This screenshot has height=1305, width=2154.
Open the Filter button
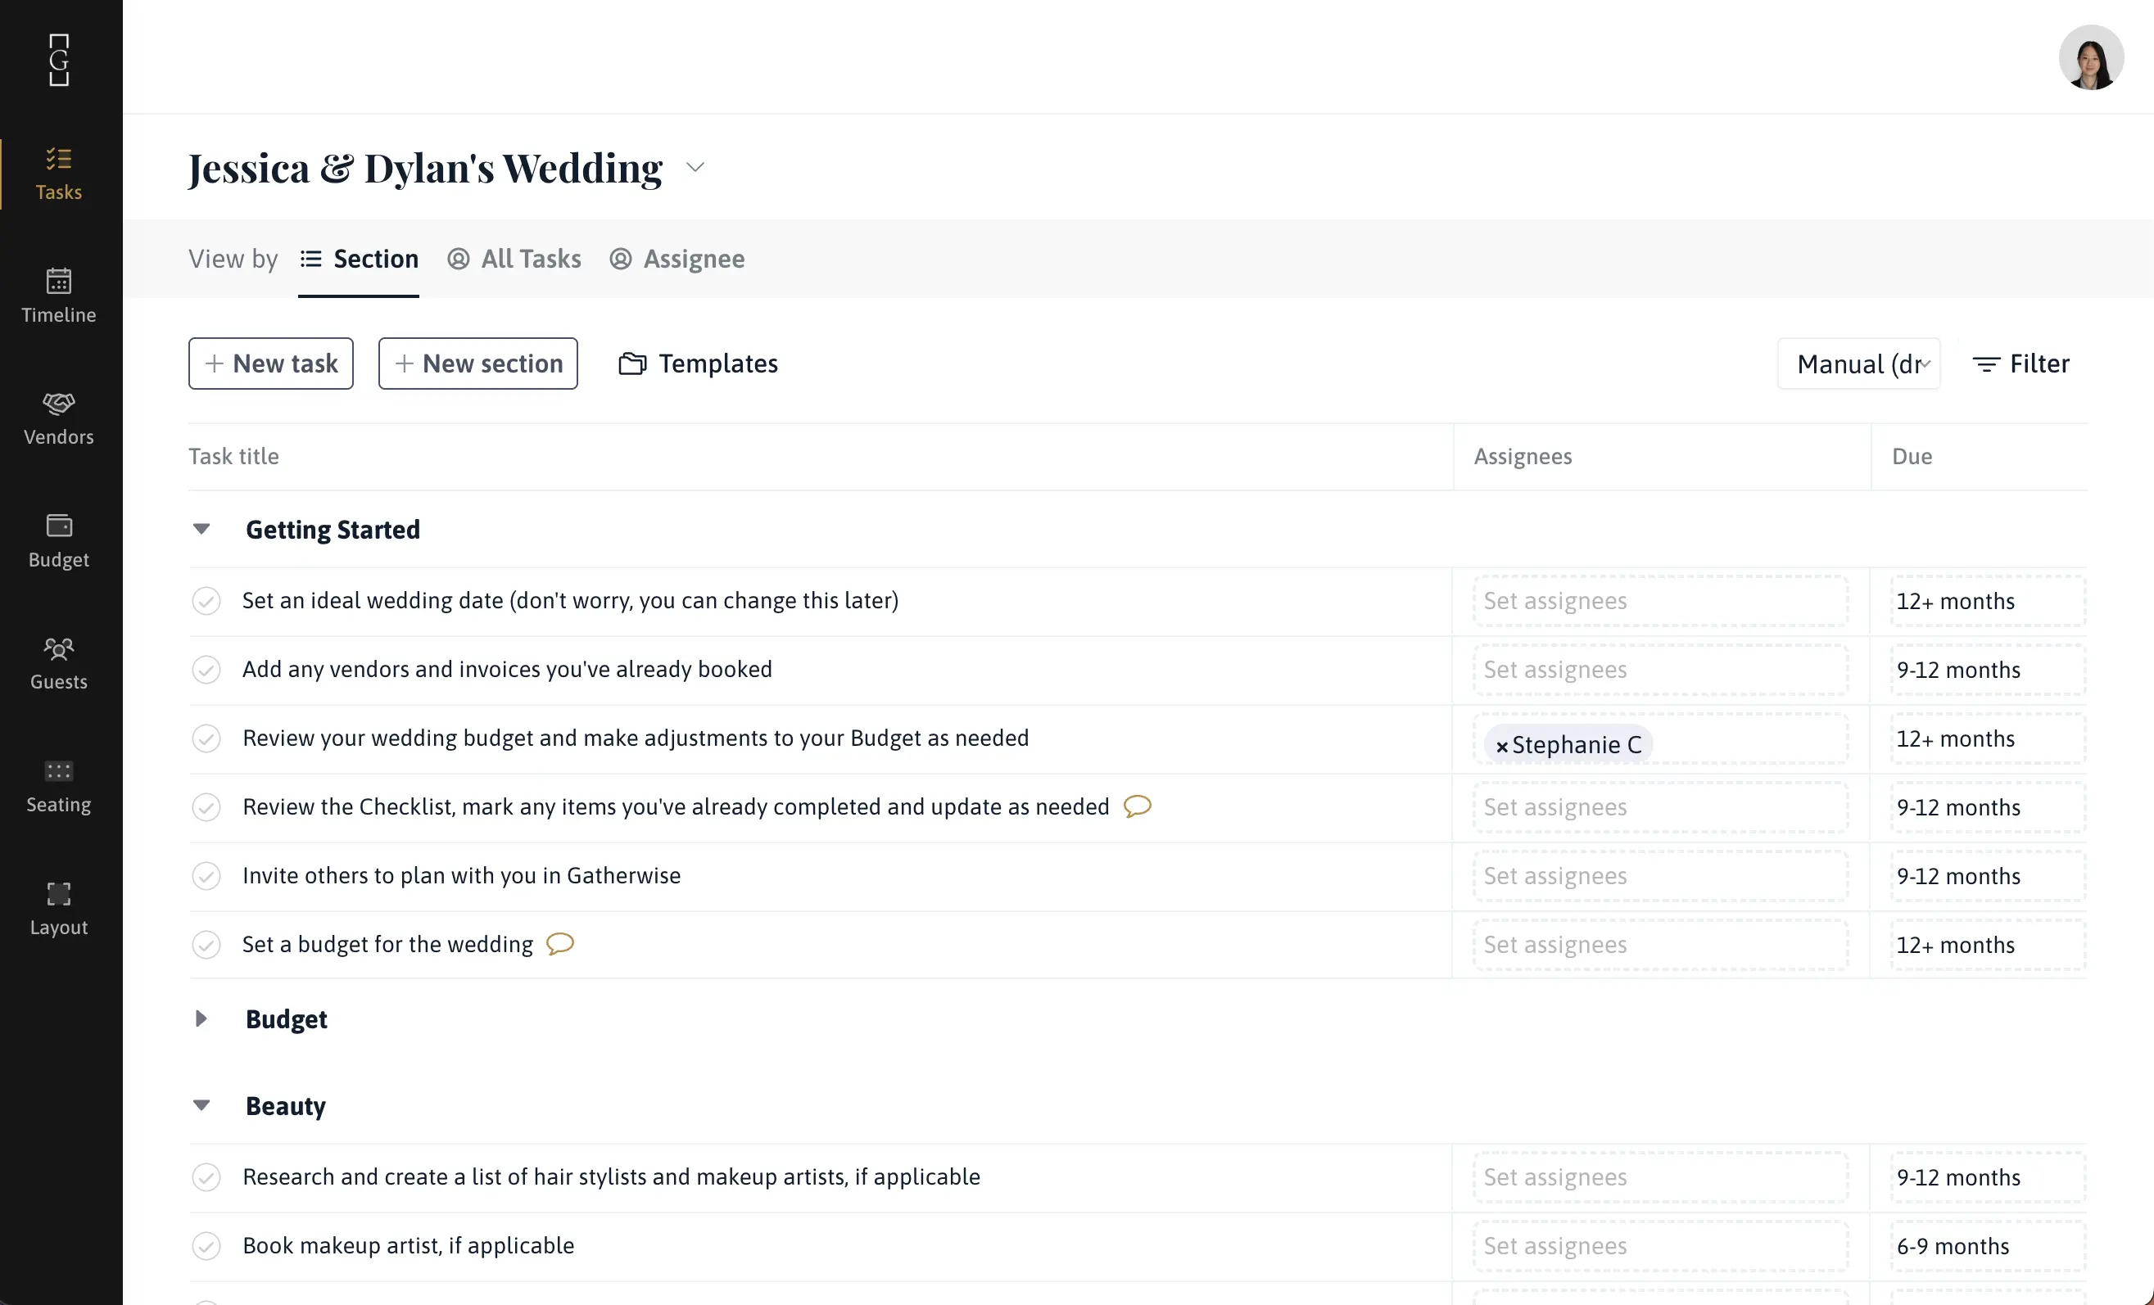(2021, 364)
